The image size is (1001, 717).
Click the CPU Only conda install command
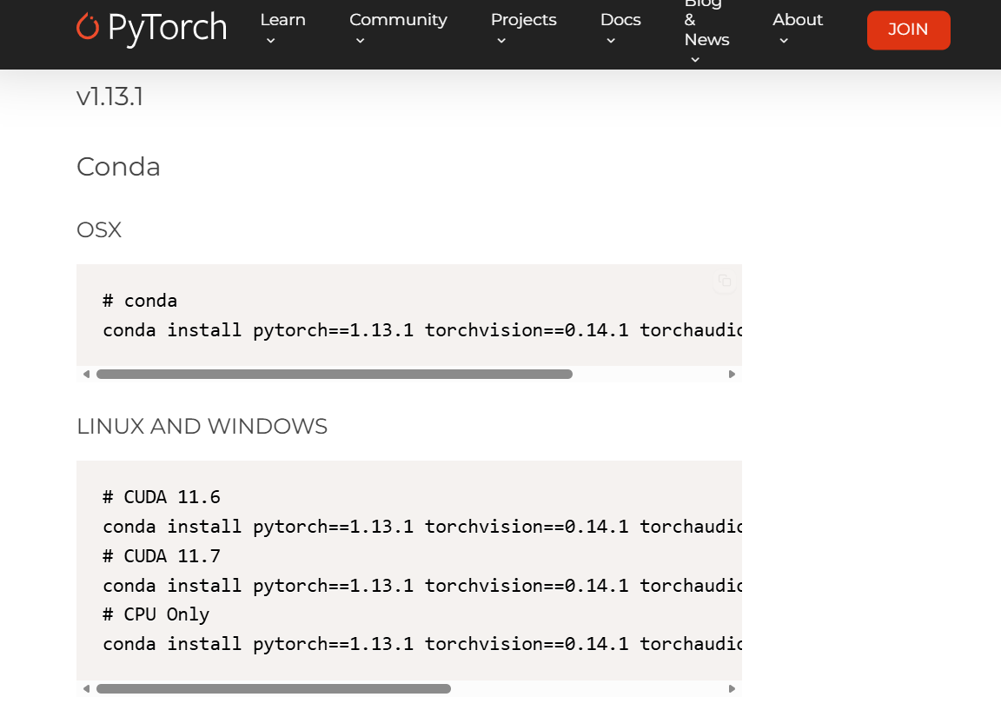422,644
